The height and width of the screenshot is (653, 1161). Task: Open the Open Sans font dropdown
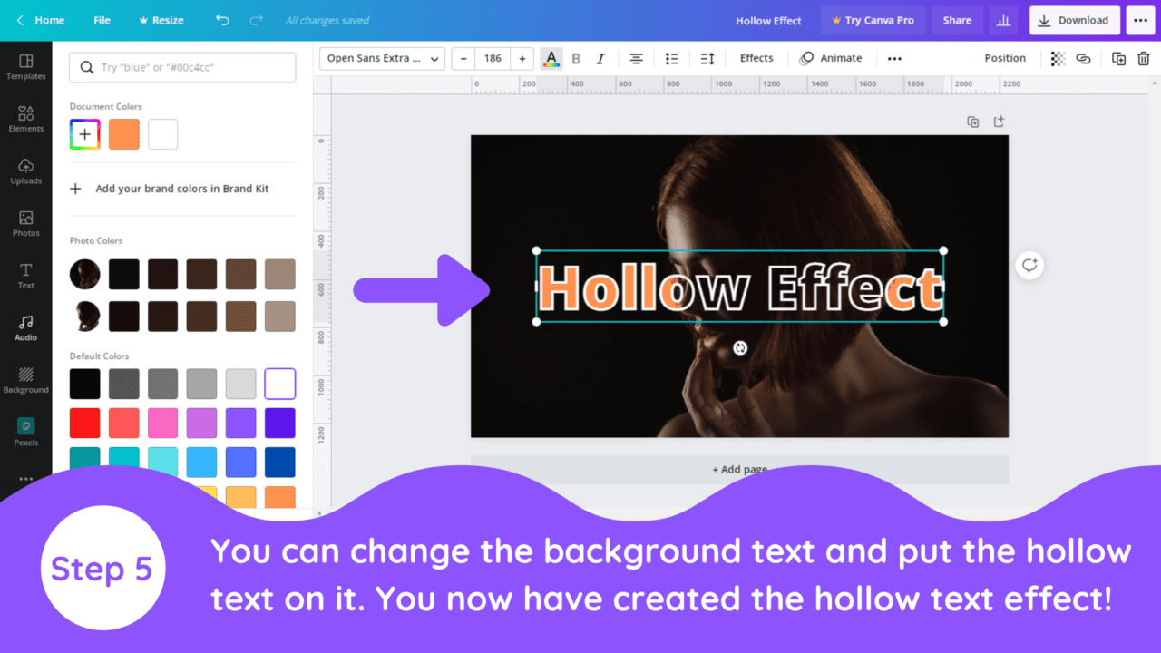[381, 58]
